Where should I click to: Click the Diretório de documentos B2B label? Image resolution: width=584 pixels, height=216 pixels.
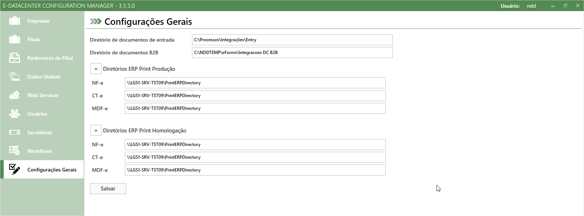(x=124, y=53)
